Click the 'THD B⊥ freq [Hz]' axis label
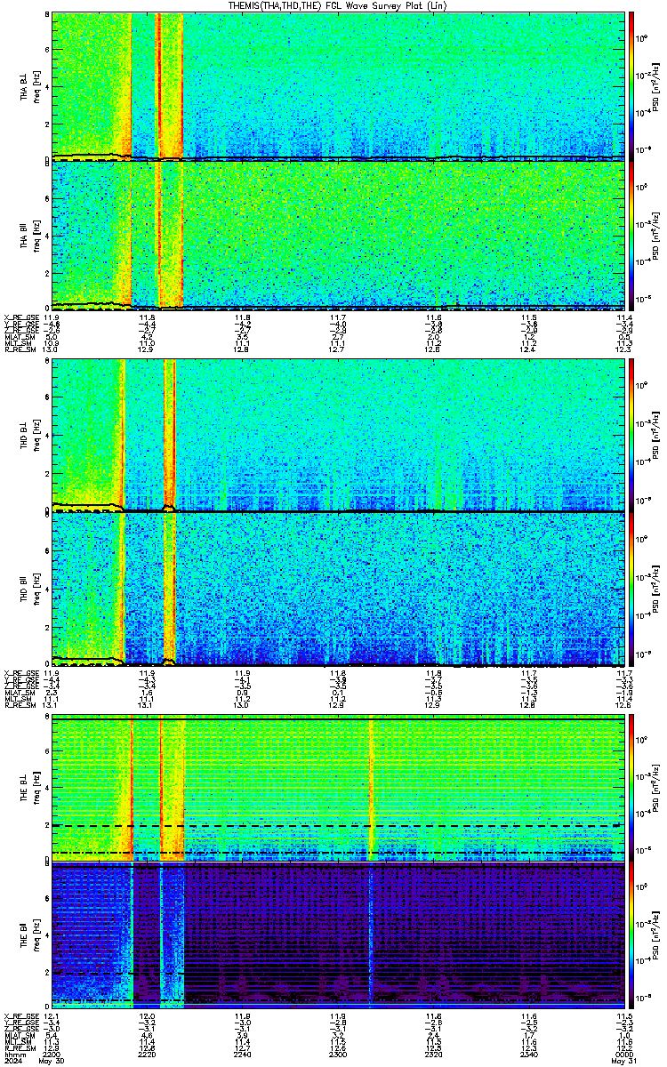 coord(28,436)
